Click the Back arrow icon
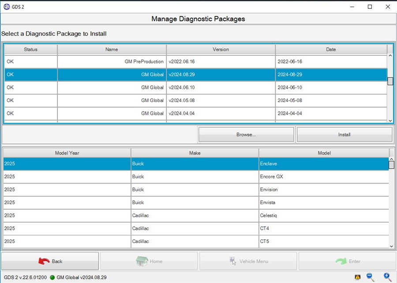The height and width of the screenshot is (283, 397). pos(44,261)
